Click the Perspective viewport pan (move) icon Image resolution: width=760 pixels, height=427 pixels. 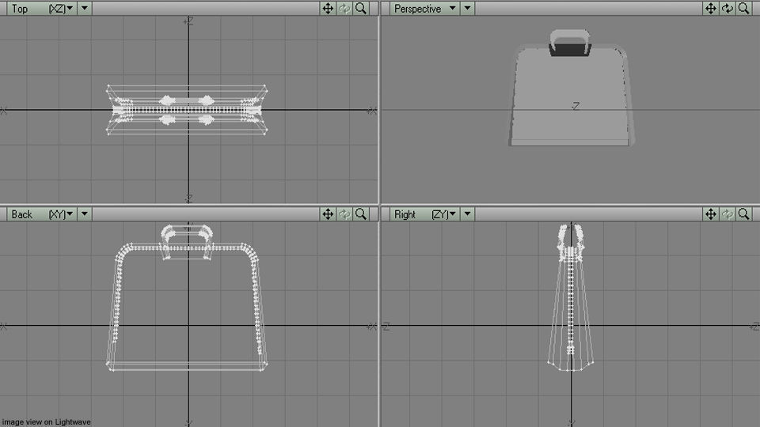coord(711,8)
